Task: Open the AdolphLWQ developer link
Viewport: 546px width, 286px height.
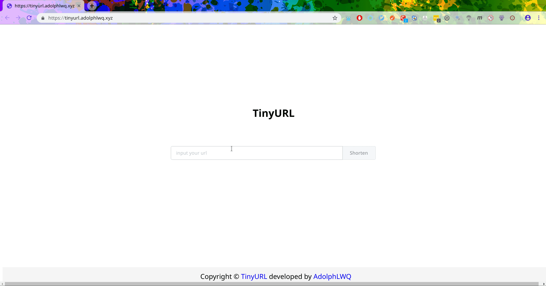Action: click(332, 276)
